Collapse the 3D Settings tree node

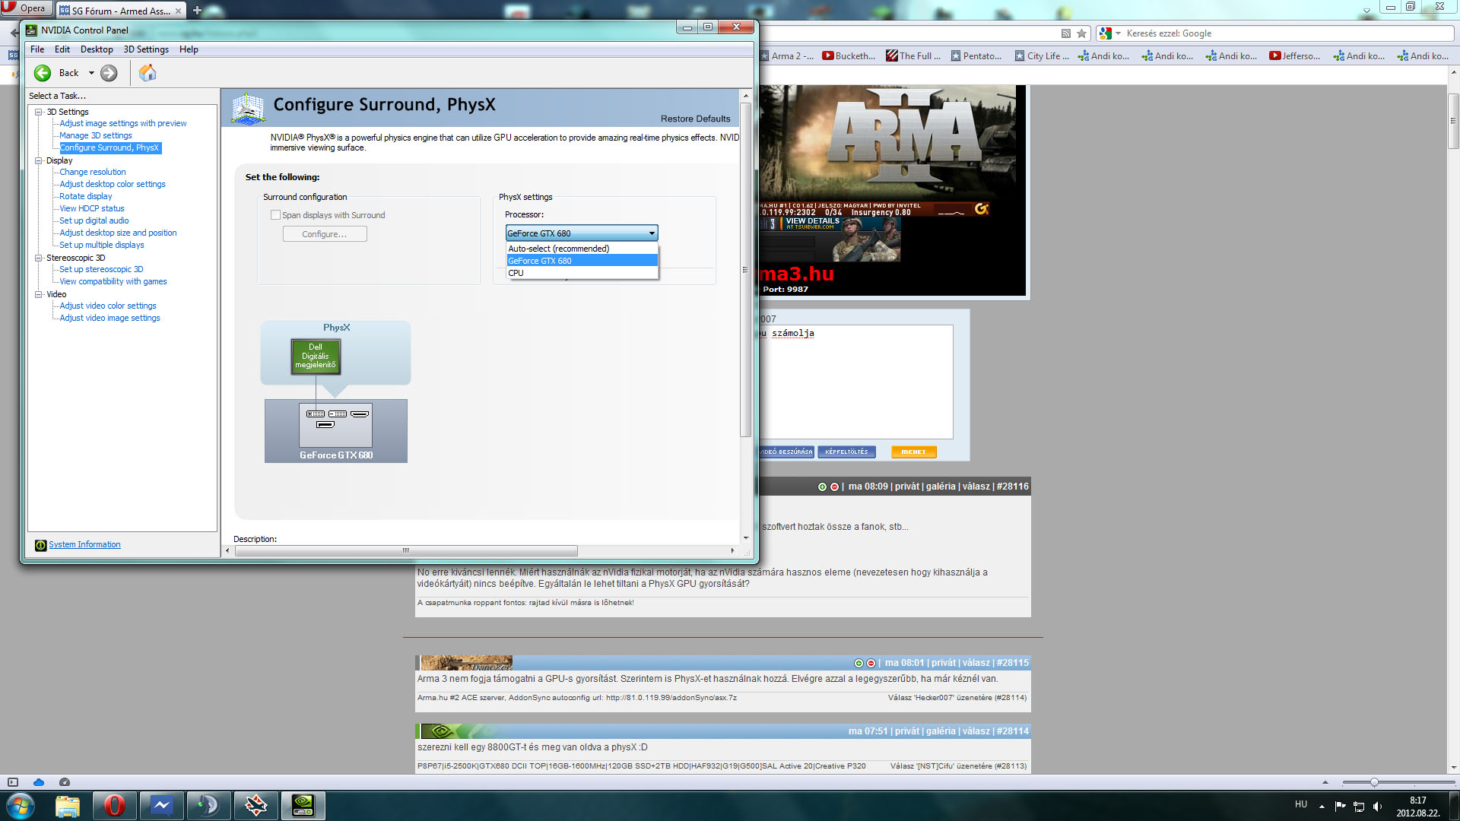[38, 112]
